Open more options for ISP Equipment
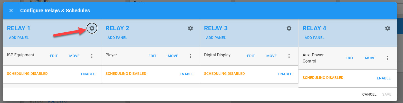403x103 pixels. tap(92, 56)
